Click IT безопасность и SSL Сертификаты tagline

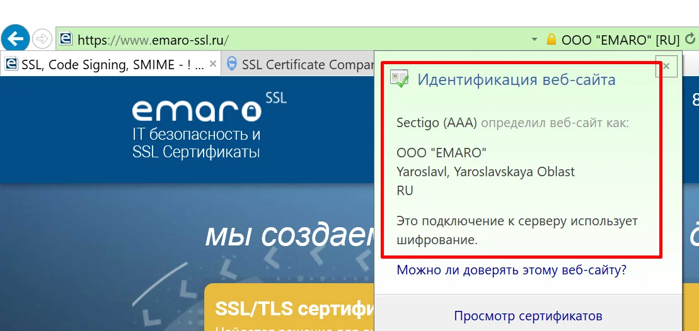point(196,143)
